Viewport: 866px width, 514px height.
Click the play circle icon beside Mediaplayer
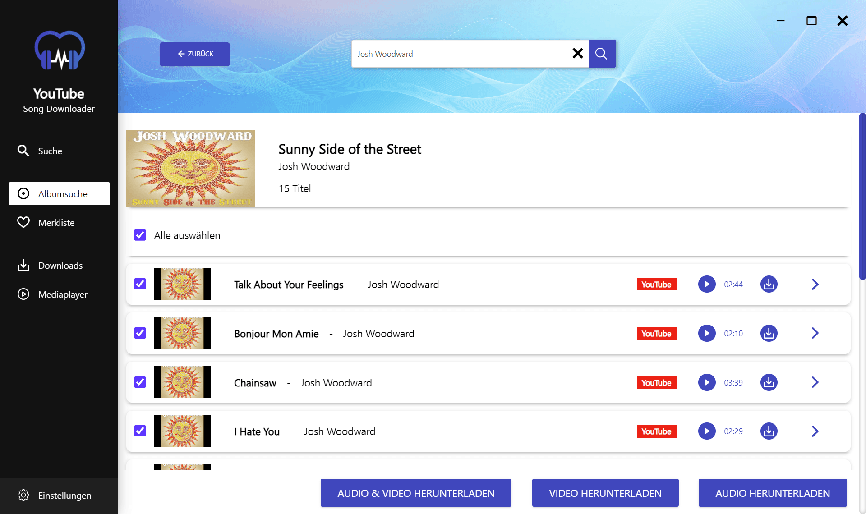[23, 294]
